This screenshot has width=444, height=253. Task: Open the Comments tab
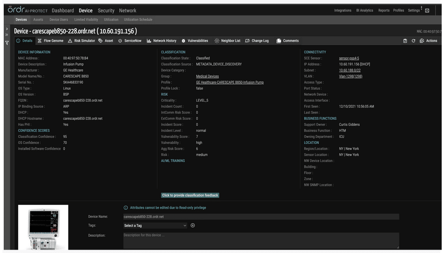(291, 41)
